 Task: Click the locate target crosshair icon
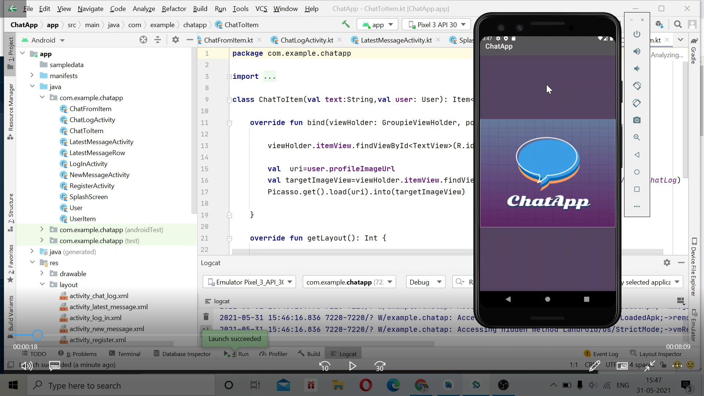click(x=143, y=40)
